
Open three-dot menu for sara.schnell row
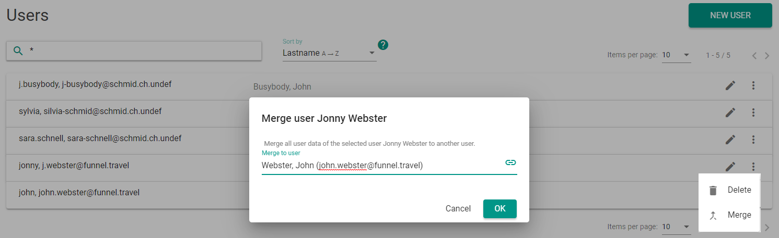pos(753,140)
